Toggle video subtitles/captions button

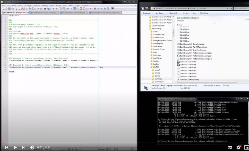pos(230,147)
